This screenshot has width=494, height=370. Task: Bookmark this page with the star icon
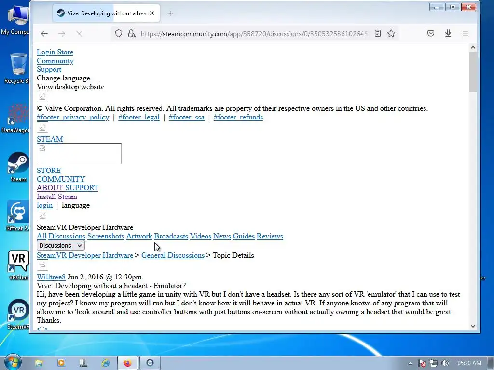[x=391, y=33]
